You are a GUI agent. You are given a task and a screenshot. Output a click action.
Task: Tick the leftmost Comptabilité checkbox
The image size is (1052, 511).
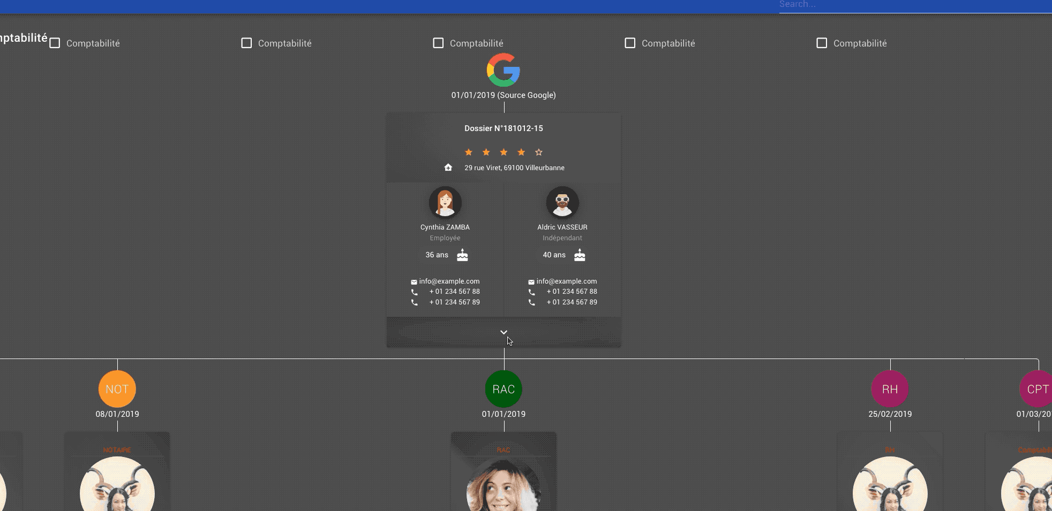[x=55, y=43]
